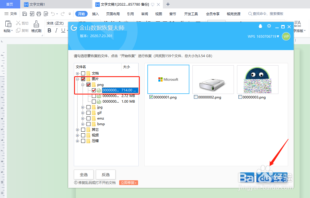Toggle bold formatting with the B icon
Viewport: 310px width, 198px height.
pos(49,30)
